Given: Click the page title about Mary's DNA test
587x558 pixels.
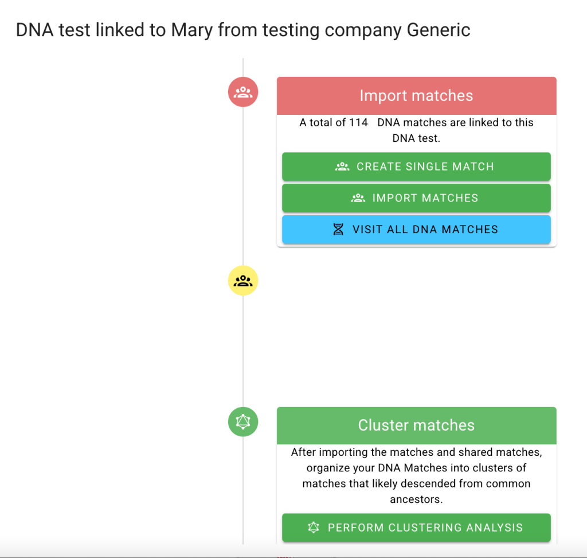Looking at the screenshot, I should pos(243,30).
